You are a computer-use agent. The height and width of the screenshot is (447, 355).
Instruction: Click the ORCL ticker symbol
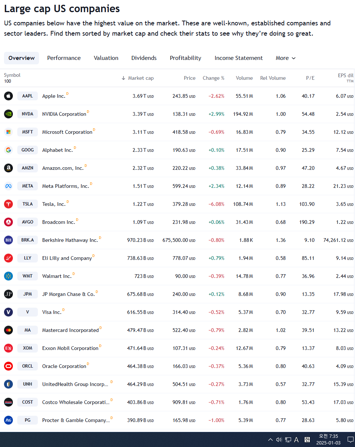(28, 366)
